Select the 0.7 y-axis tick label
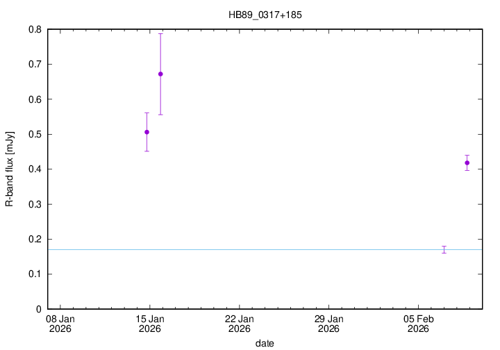Viewport: 500px width, 350px height. tap(34, 64)
